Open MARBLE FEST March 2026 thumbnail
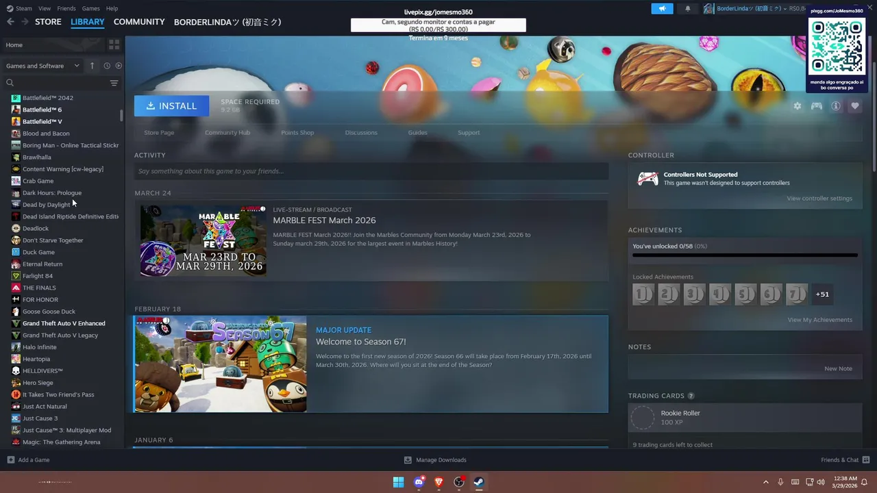Viewport: 877px width, 493px height. [x=203, y=240]
